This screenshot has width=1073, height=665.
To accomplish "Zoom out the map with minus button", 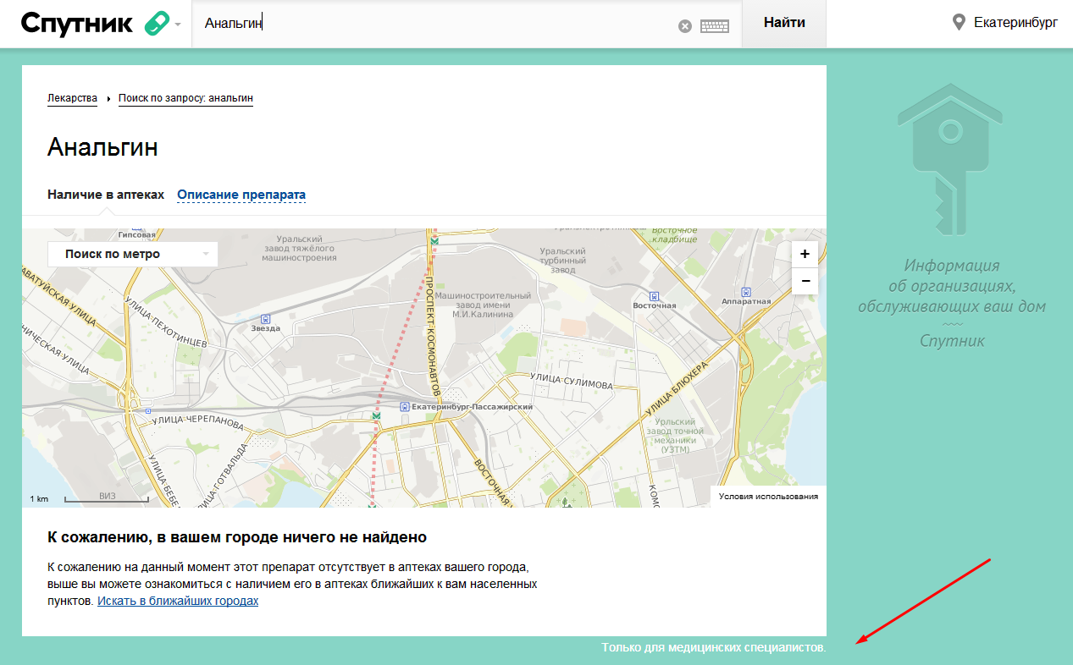I will [805, 281].
